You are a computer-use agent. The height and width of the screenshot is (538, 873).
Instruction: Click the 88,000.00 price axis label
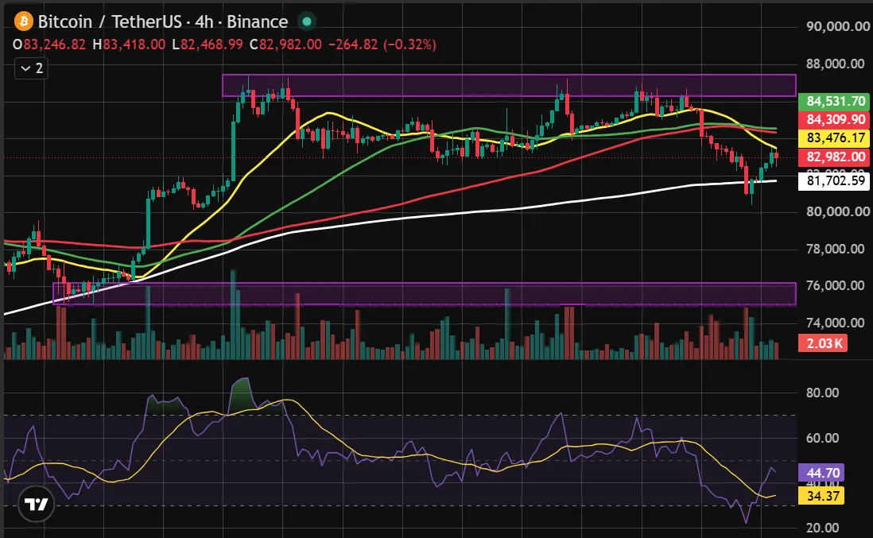click(835, 64)
